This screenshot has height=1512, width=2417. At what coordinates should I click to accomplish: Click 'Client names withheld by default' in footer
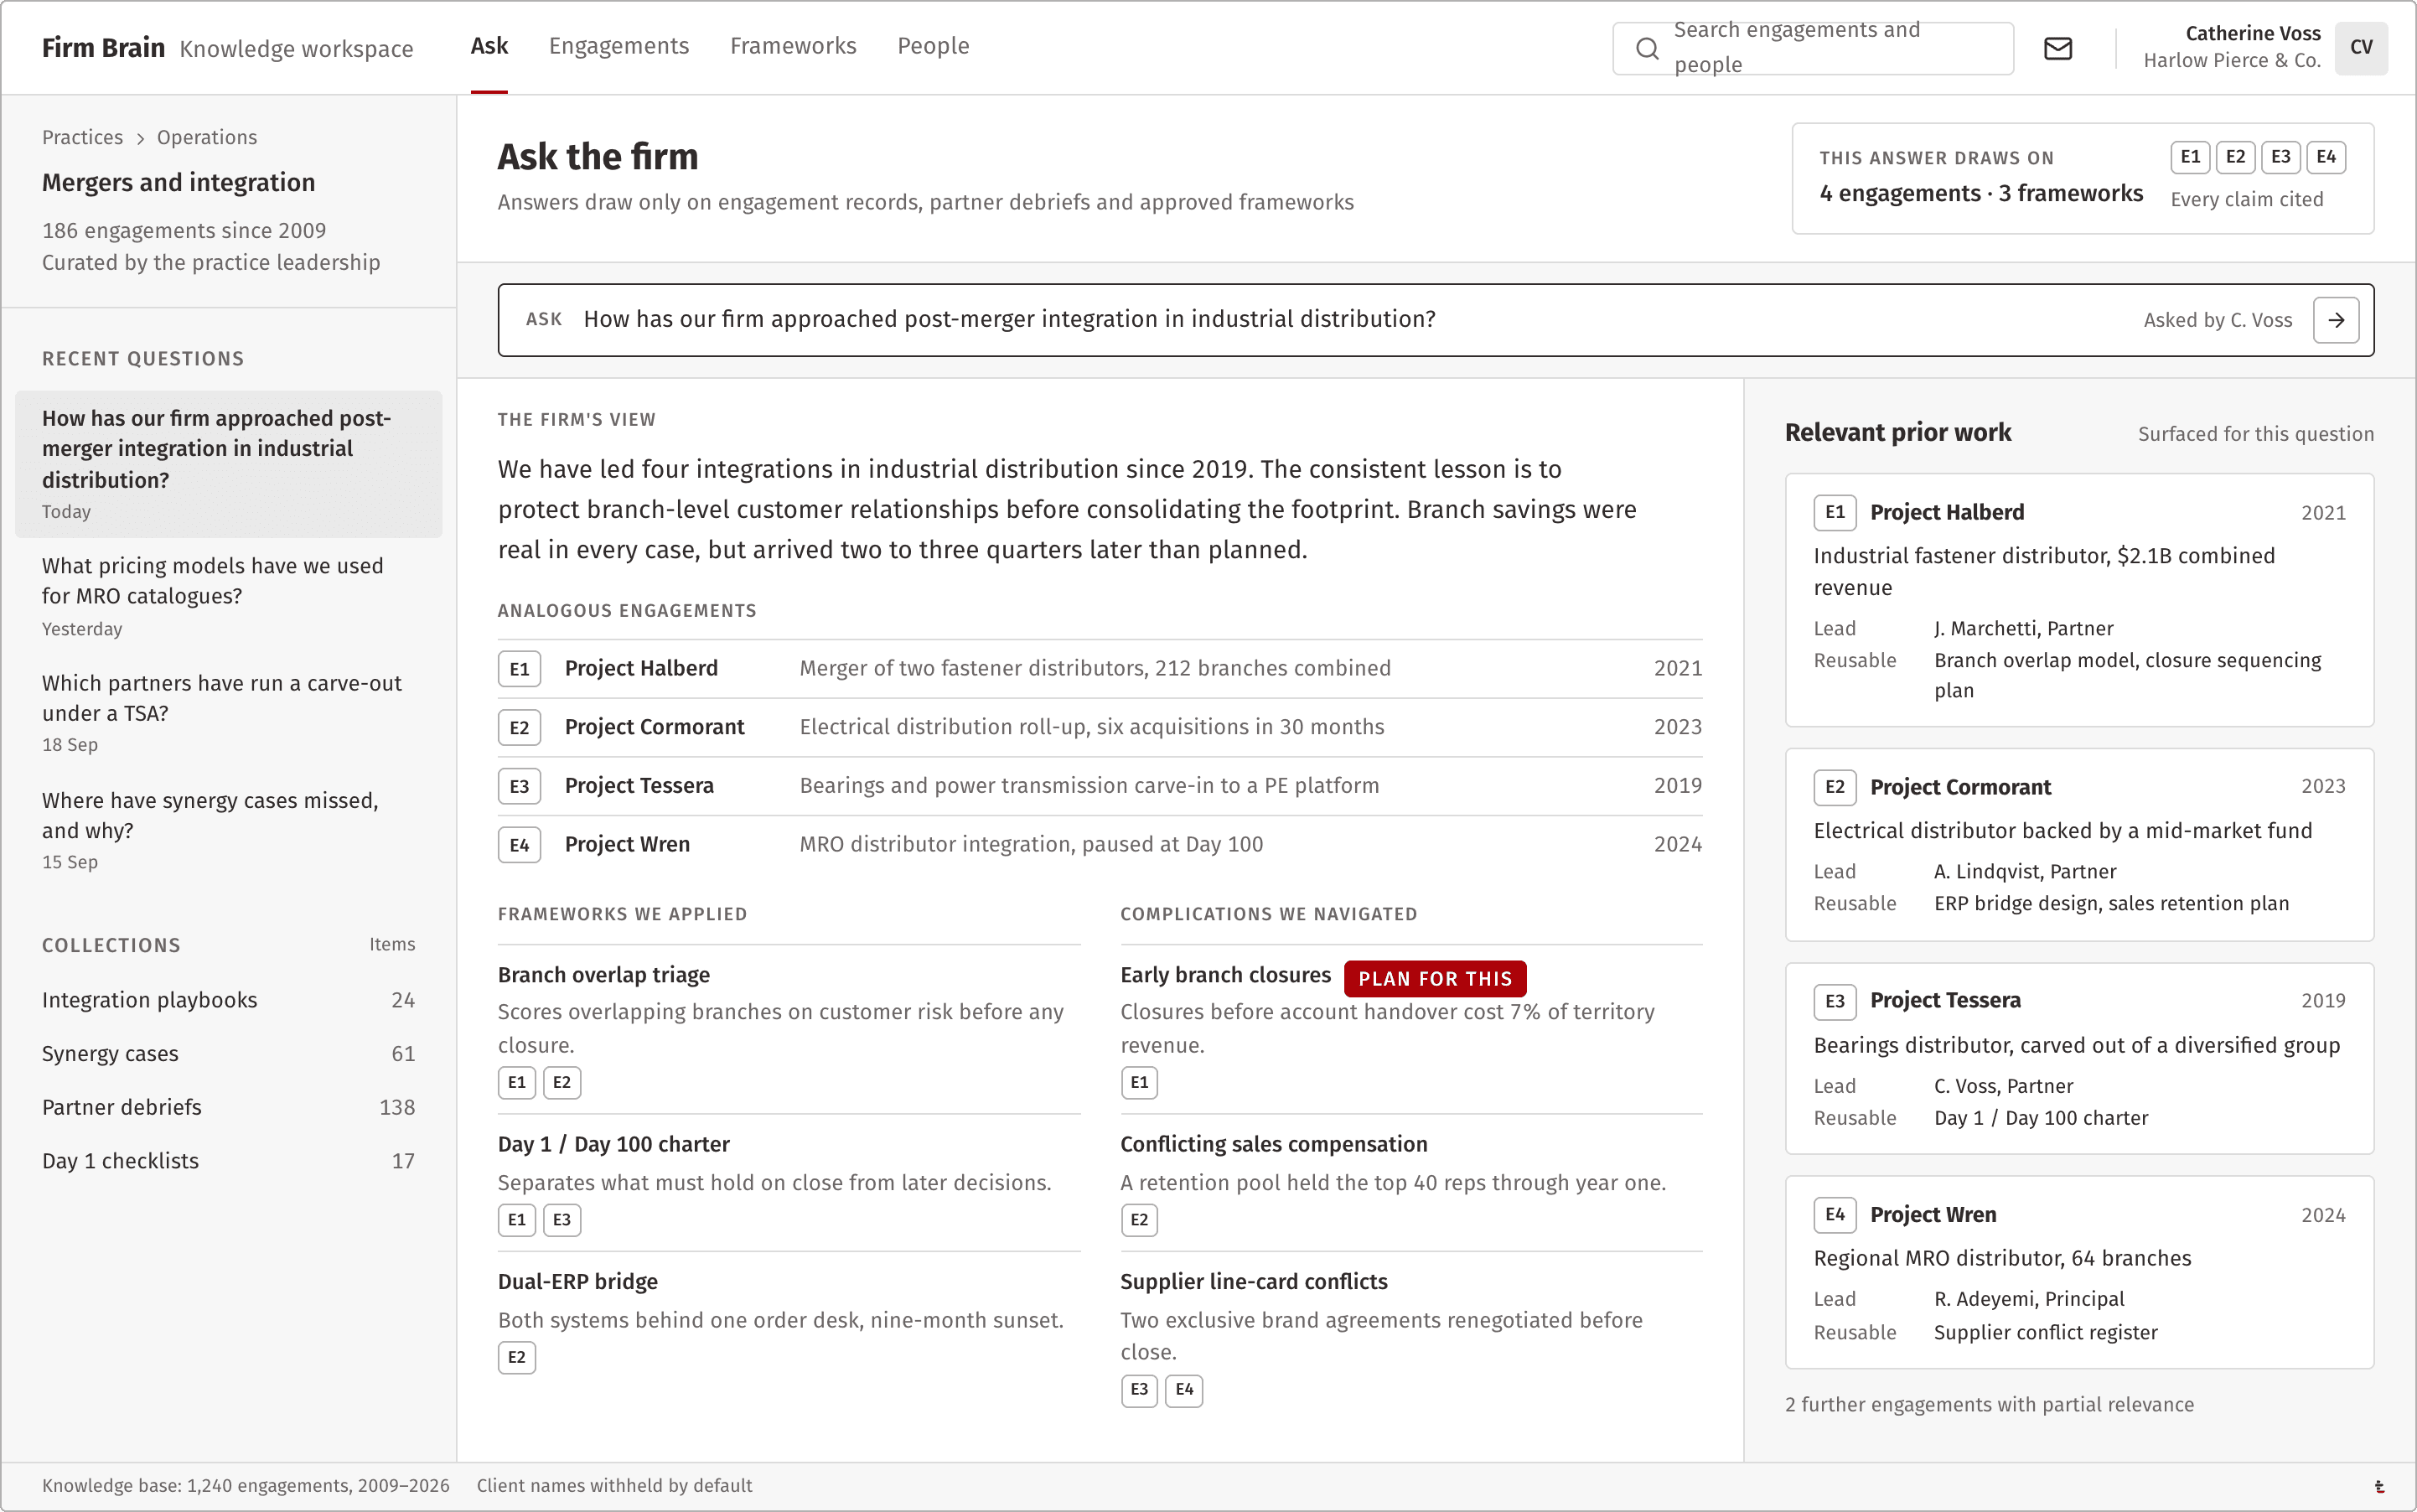[x=614, y=1486]
